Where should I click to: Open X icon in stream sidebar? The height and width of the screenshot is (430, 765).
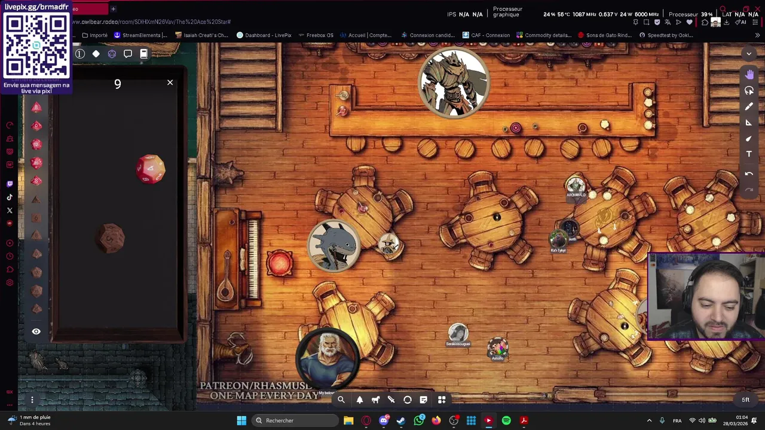click(10, 210)
